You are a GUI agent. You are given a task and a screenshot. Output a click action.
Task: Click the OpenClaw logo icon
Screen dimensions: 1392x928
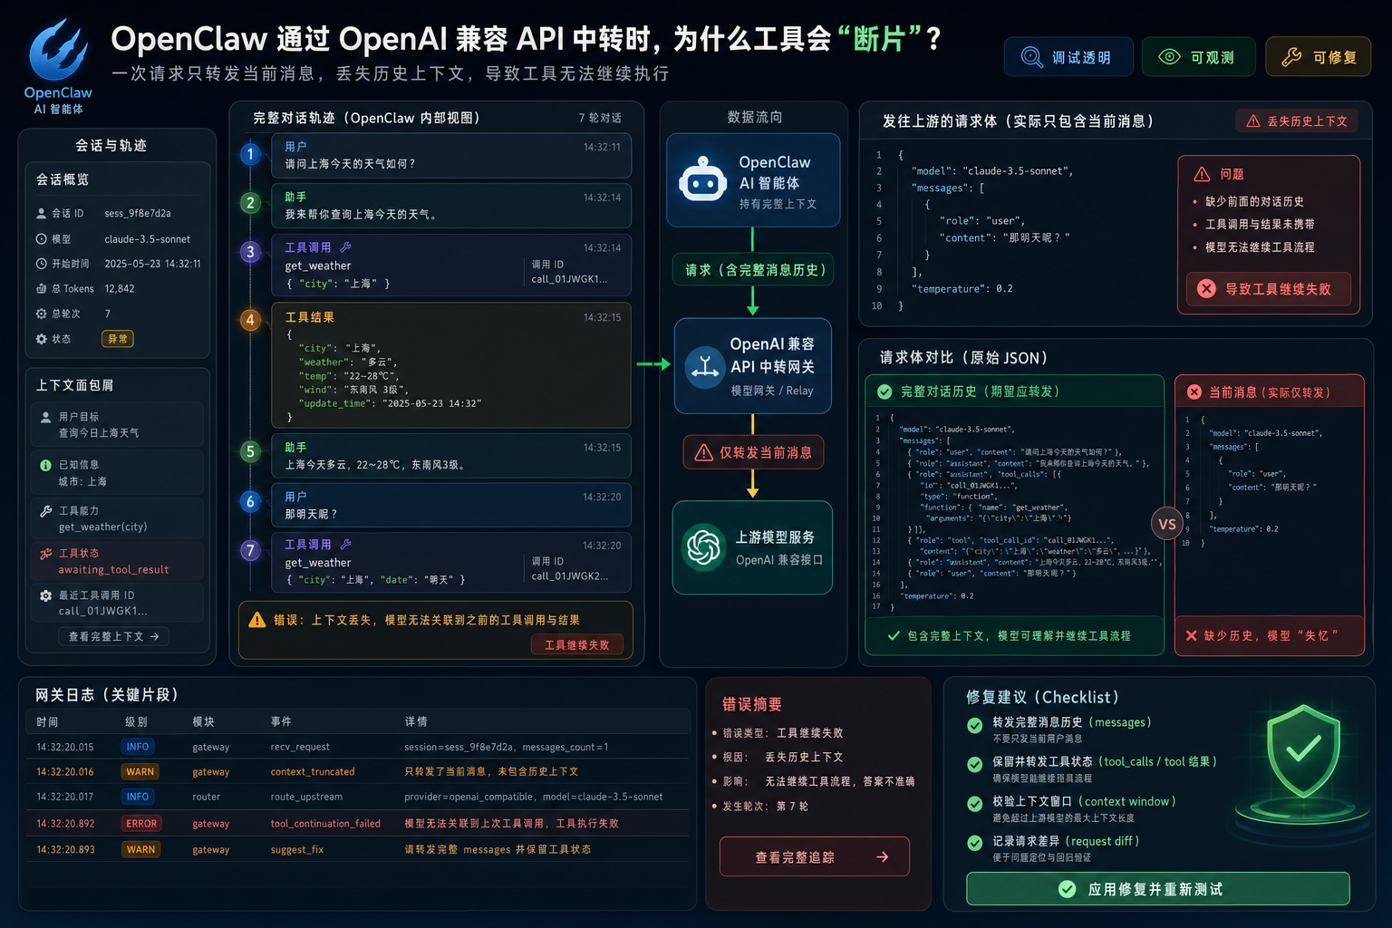(58, 50)
